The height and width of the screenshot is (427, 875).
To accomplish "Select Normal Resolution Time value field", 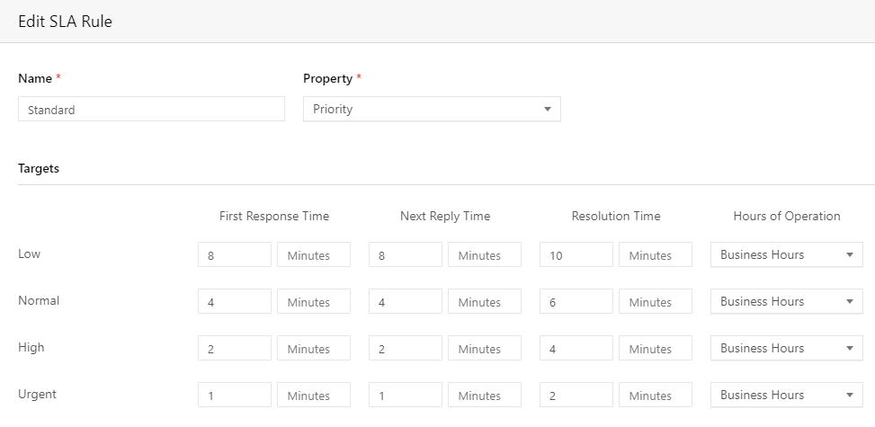I will (576, 302).
